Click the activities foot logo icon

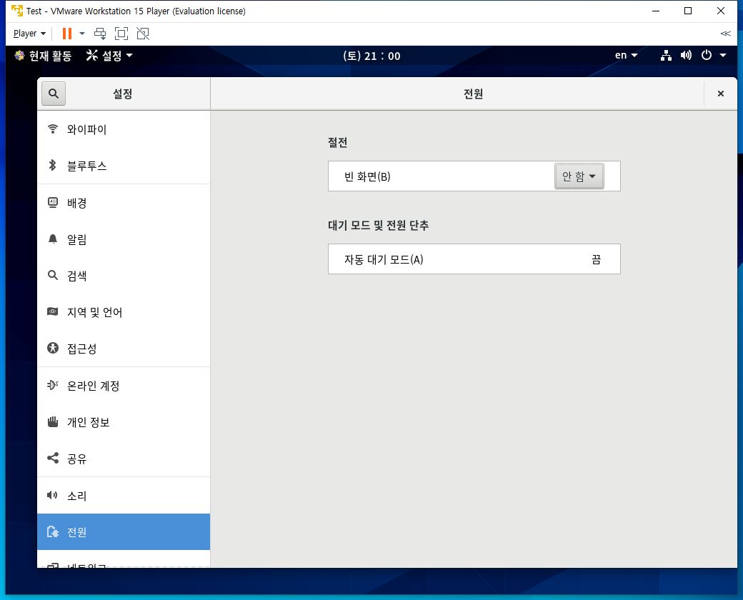pos(19,56)
